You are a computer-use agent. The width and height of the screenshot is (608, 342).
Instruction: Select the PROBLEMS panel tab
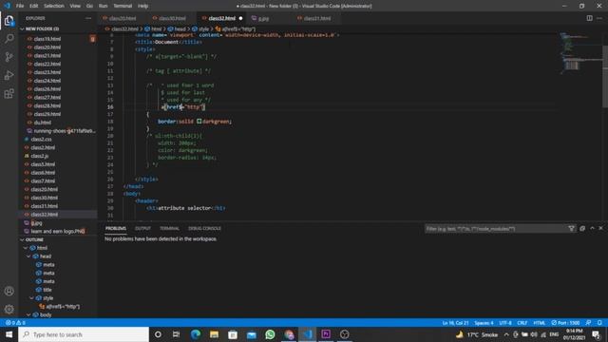tap(116, 228)
